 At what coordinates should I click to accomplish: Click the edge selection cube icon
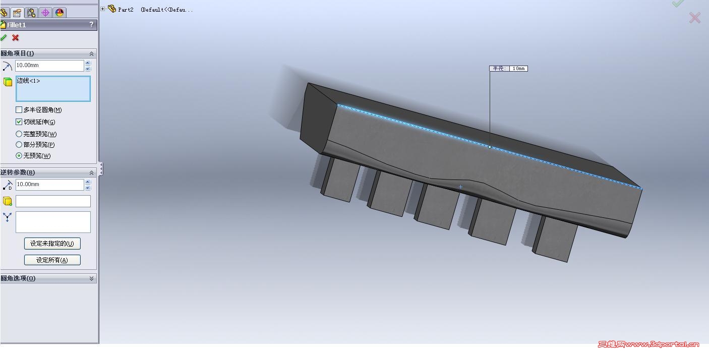tap(8, 82)
